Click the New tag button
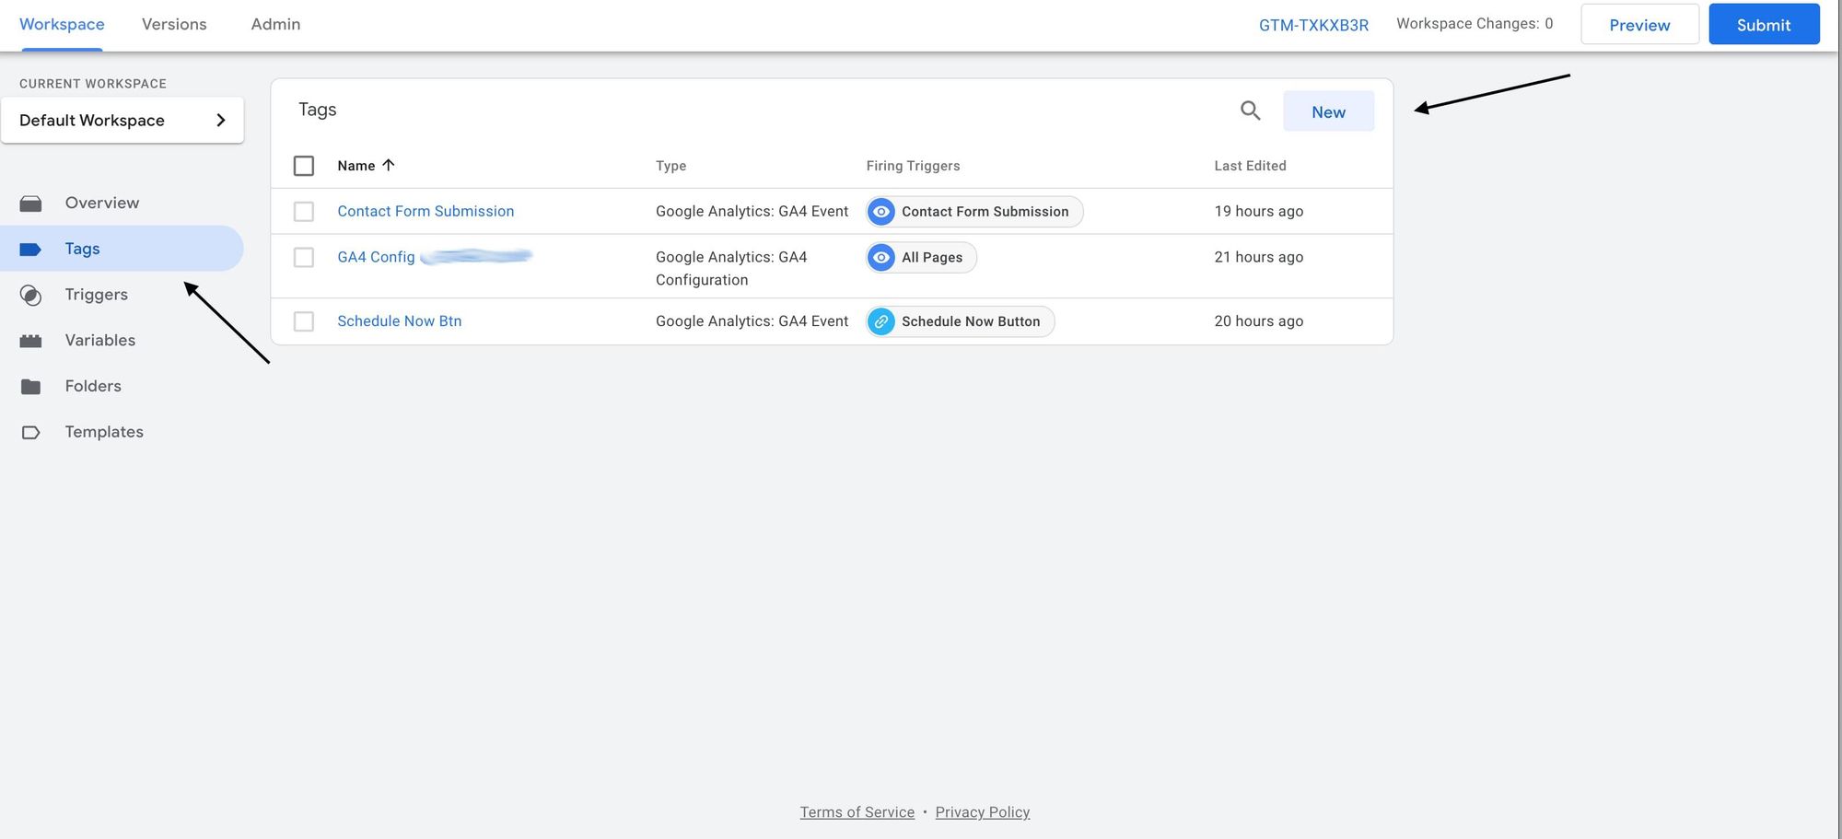 pos(1328,111)
